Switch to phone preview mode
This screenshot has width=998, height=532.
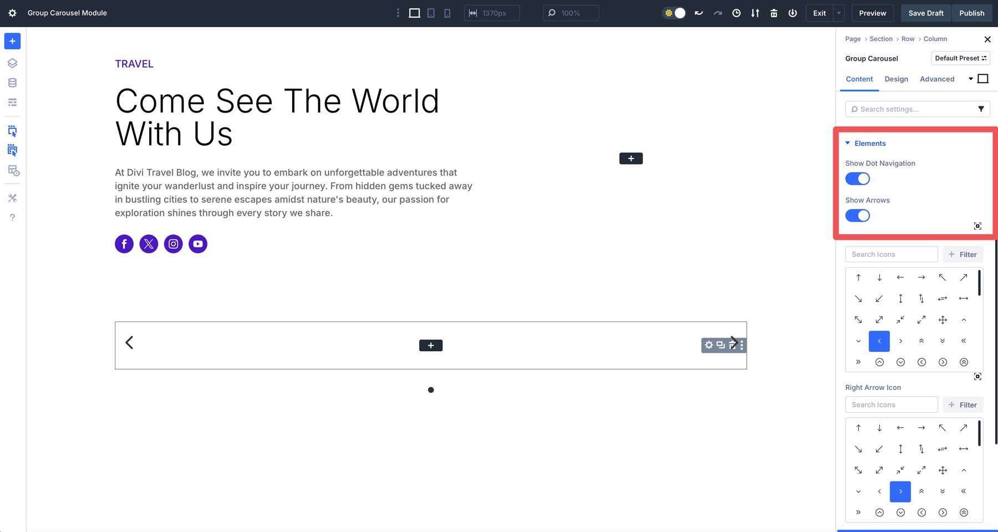[x=447, y=13]
